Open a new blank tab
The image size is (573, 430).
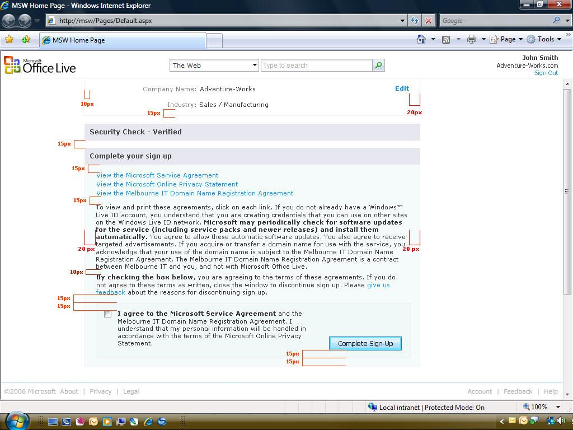pyautogui.click(x=214, y=40)
